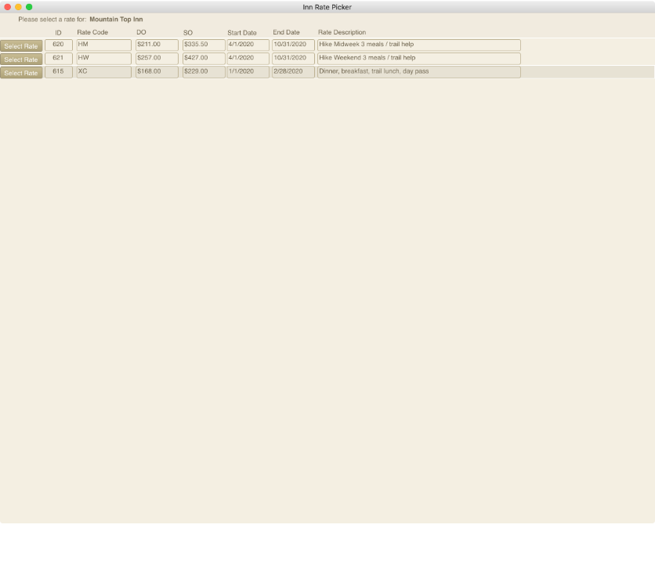Click the Rate Code field containing XC
Screen dimensions: 655x568
coord(103,72)
